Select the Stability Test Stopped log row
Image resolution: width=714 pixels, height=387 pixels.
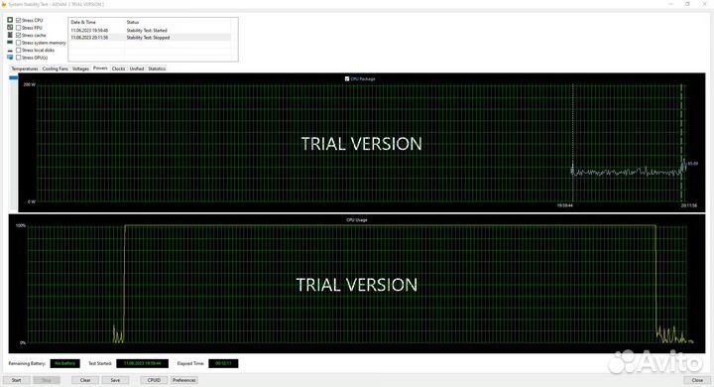pyautogui.click(x=151, y=38)
